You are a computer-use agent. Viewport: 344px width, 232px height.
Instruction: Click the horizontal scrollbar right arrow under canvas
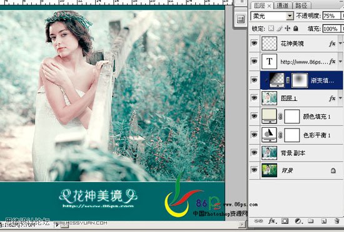click(242, 225)
